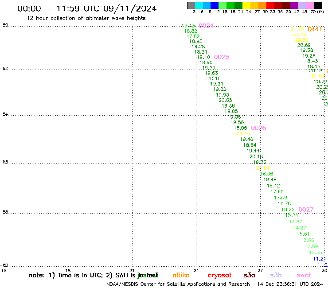Image resolution: width=328 pixels, height=288 pixels.
Task: Pick the bright red swatch in the color scale
Action: 270,5
